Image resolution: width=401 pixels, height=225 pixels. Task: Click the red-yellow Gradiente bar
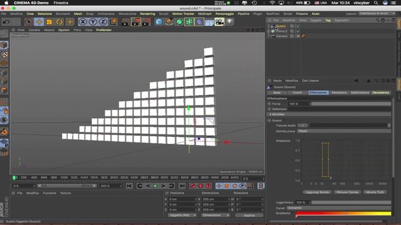[343, 213]
